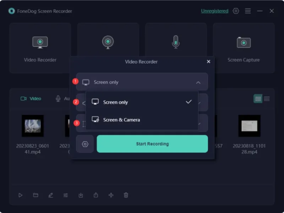Open the Screen Capture card
The image size is (284, 213).
click(244, 48)
